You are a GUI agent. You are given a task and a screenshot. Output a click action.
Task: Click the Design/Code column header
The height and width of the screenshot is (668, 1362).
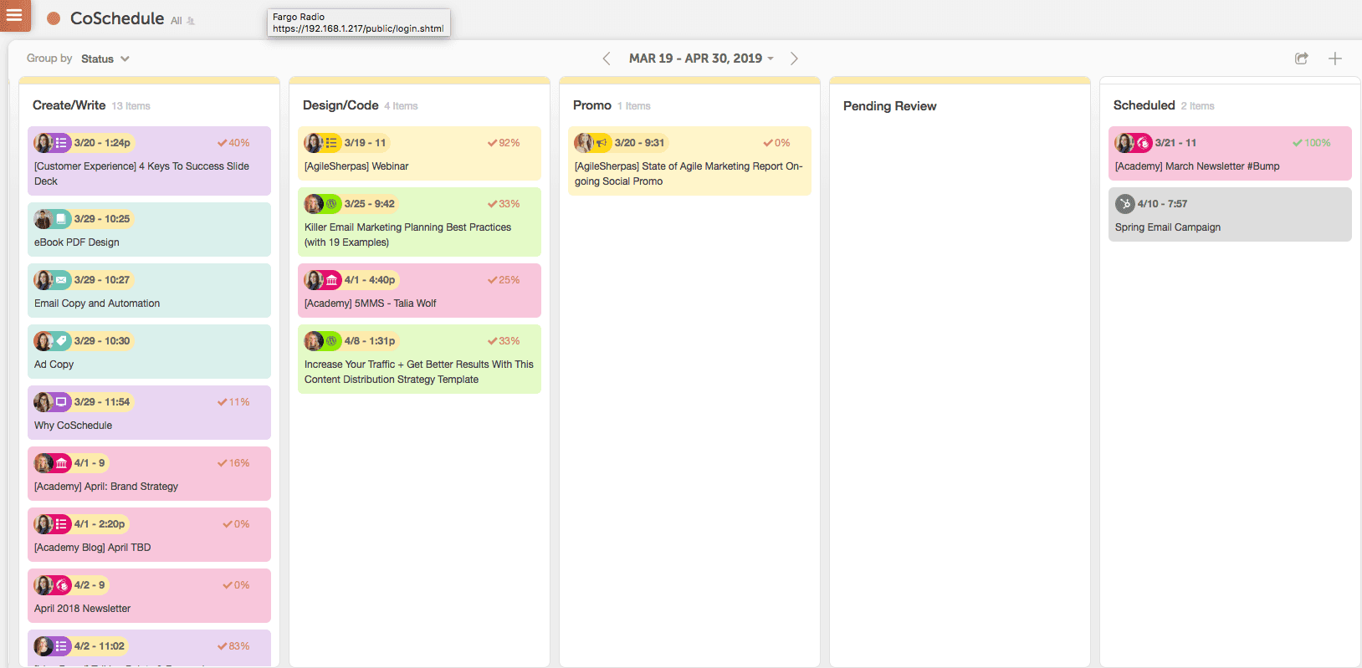coord(340,105)
